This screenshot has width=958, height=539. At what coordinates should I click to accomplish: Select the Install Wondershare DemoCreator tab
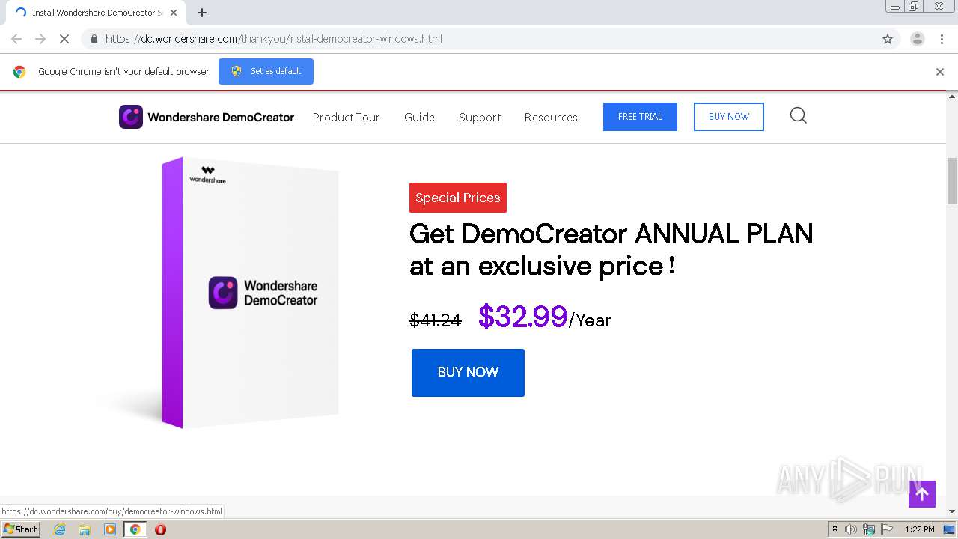pos(96,13)
